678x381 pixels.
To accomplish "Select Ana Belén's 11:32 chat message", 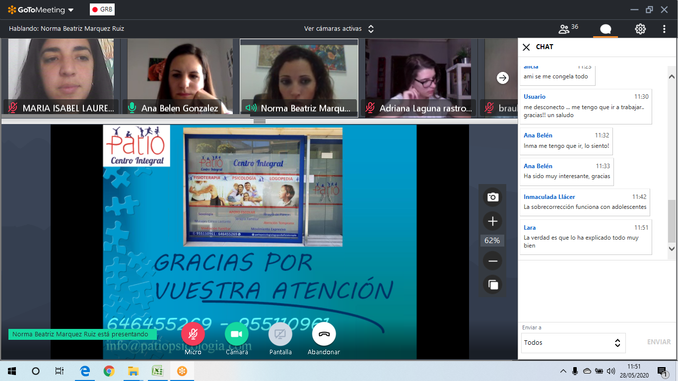I will point(566,141).
